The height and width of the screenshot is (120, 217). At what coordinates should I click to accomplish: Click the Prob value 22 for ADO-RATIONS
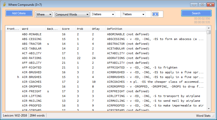79,58
